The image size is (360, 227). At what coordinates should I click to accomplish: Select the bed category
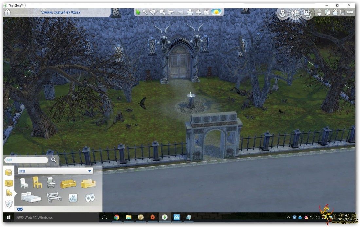(x=31, y=197)
